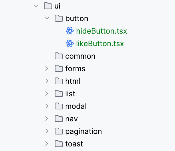The height and width of the screenshot is (151, 175).
Task: Expand the modal folder chevron
Action: tap(47, 106)
